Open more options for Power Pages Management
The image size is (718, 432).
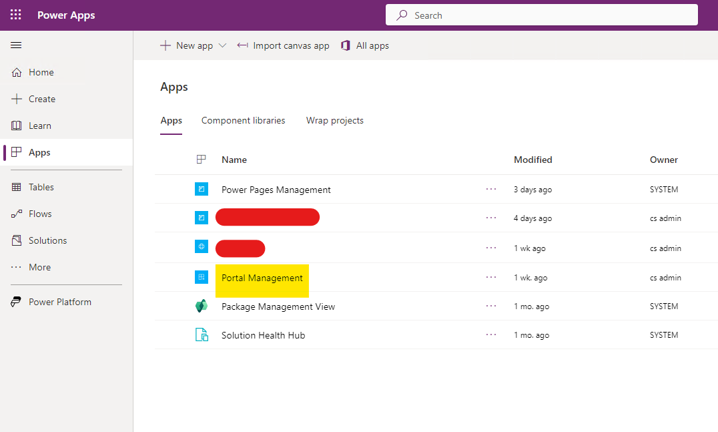click(491, 189)
